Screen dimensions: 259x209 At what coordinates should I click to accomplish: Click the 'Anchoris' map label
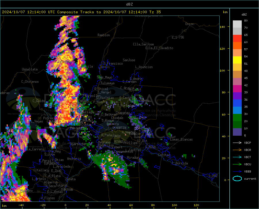coord(74,159)
